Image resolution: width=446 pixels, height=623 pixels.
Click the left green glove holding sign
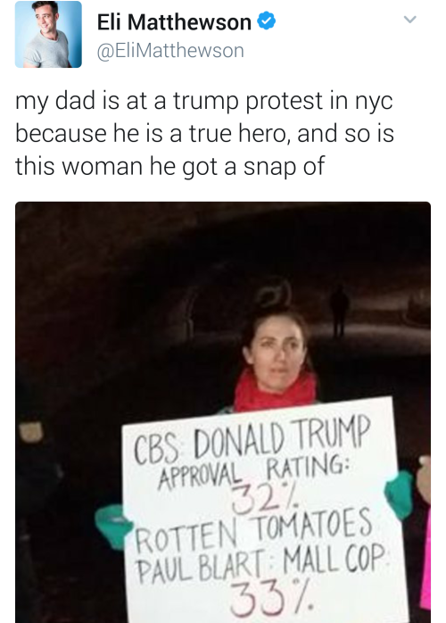[112, 526]
